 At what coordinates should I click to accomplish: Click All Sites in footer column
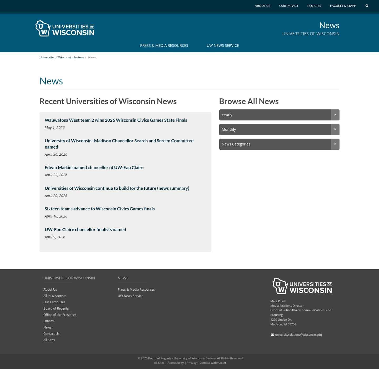point(49,340)
